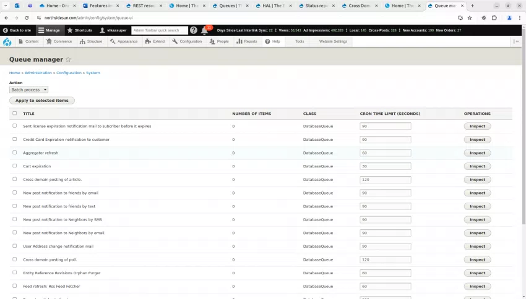Reload the page with browser refresh icon
526x299 pixels.
tap(25, 18)
